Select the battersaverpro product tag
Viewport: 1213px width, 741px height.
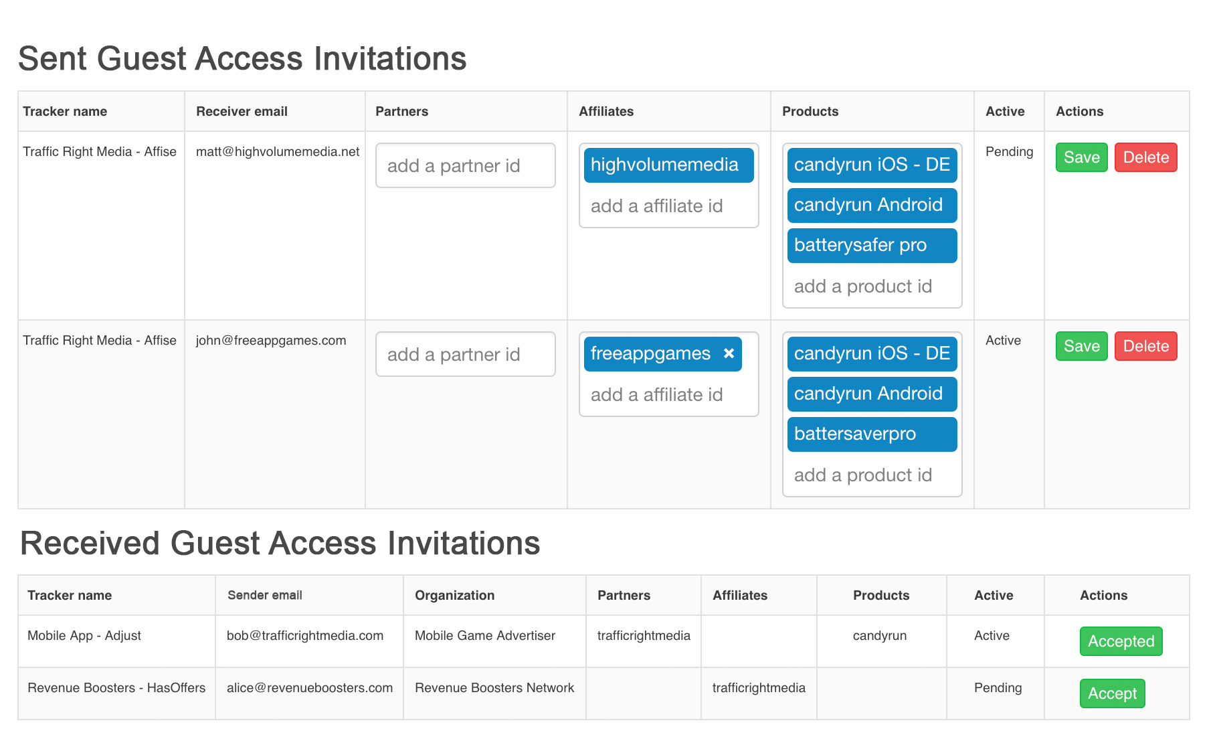point(872,434)
